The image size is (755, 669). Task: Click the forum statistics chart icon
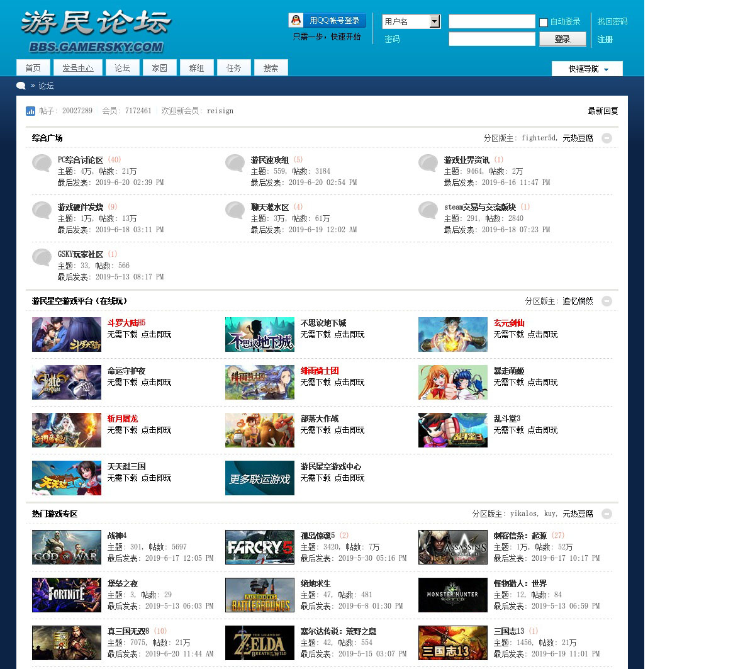click(30, 111)
